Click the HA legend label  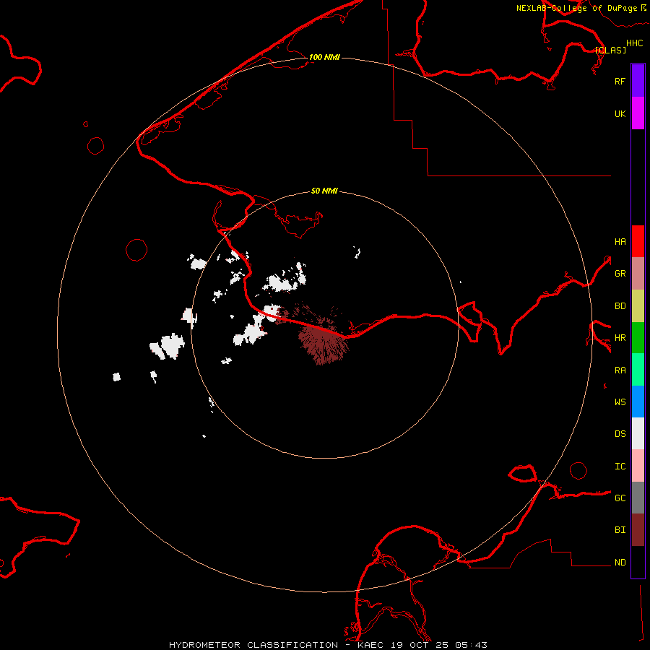620,242
